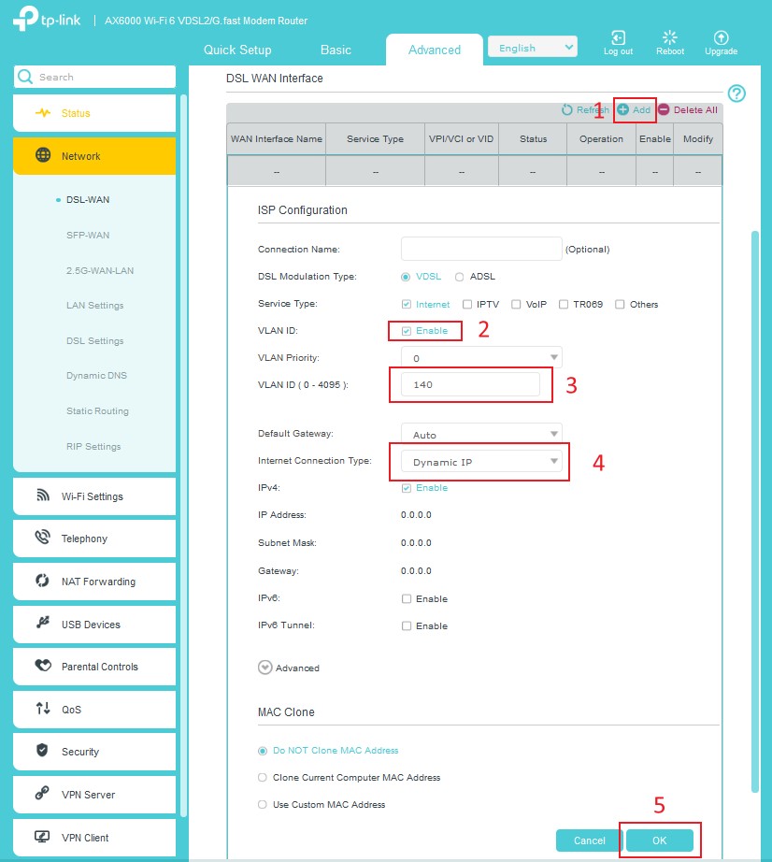Click the Delete All minus icon
772x862 pixels.
[x=665, y=110]
